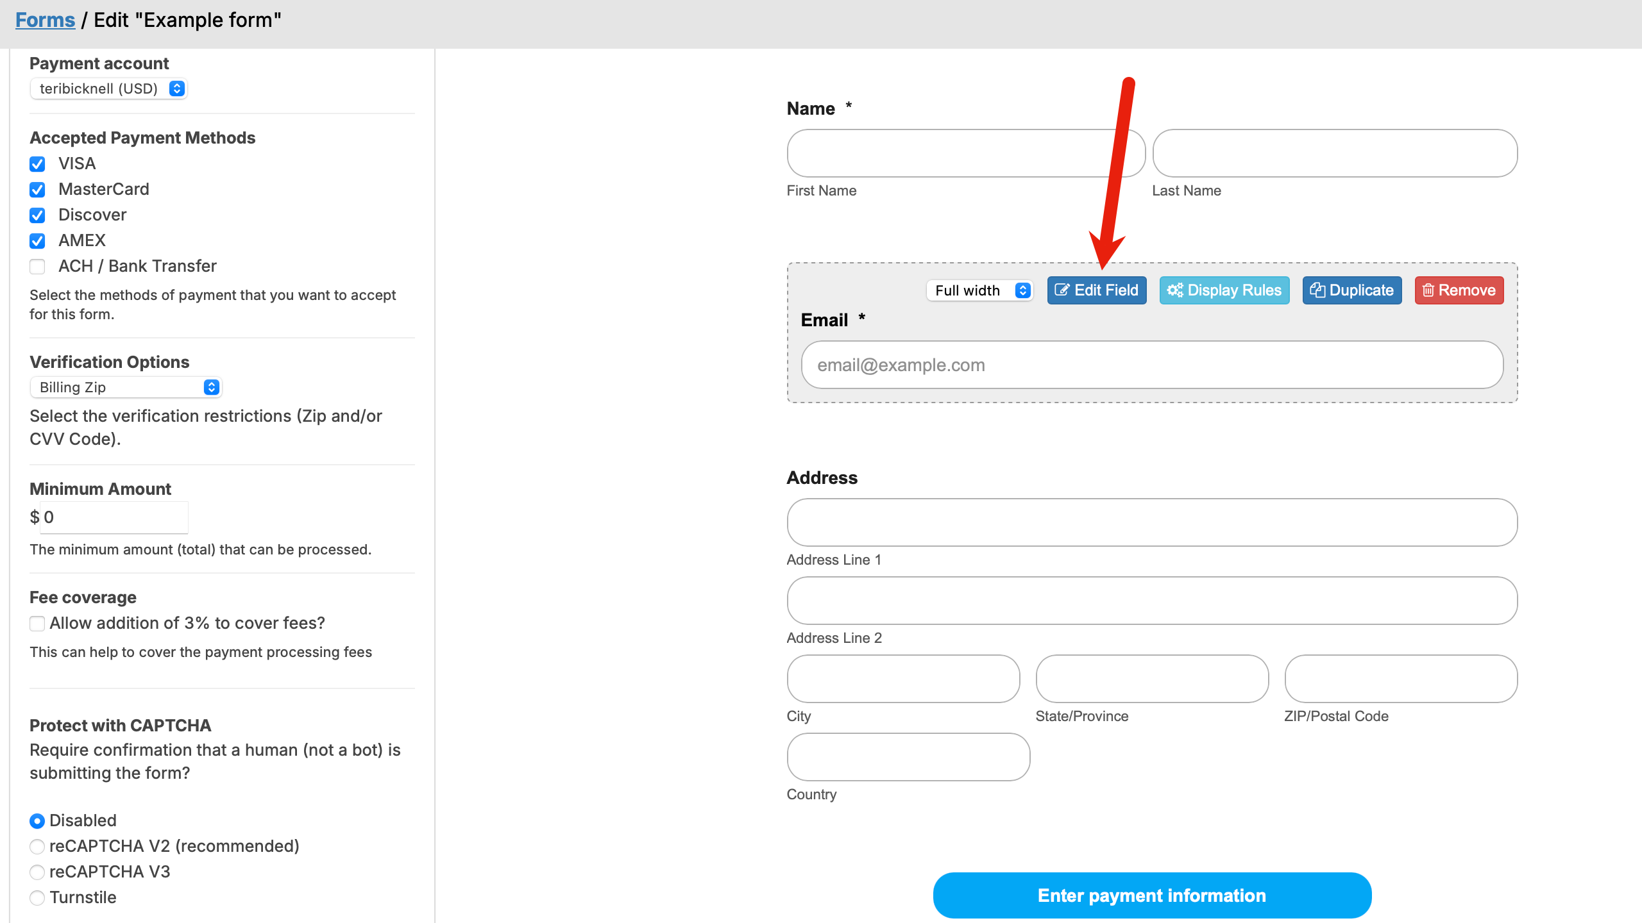Click the Display Rules gears icon

click(x=1175, y=290)
